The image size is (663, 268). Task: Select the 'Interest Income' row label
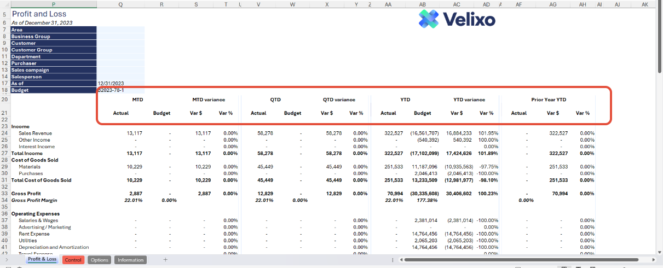[37, 147]
